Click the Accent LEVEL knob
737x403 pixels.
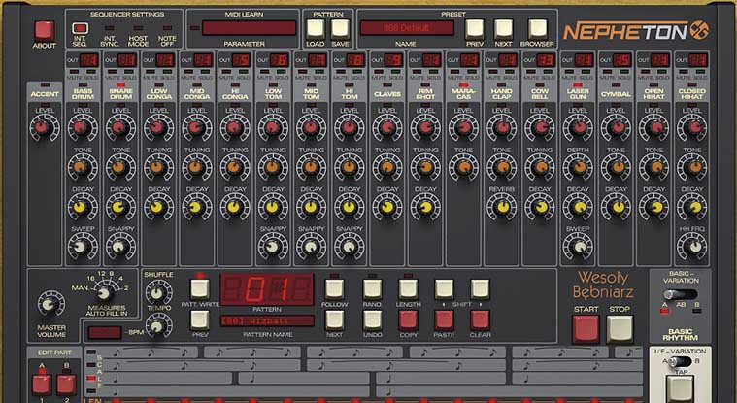45,128
